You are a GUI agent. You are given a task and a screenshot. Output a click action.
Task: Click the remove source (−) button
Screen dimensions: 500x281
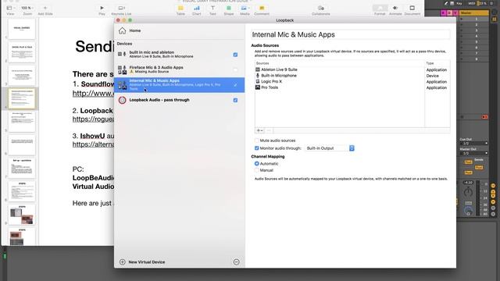click(269, 130)
